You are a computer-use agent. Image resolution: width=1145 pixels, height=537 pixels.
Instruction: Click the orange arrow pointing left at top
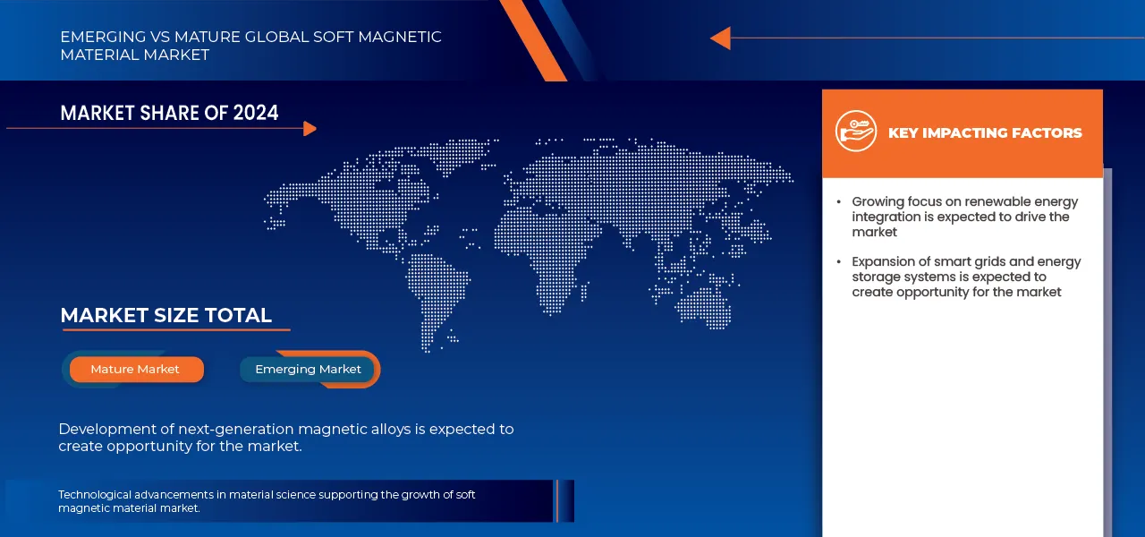pyautogui.click(x=721, y=38)
